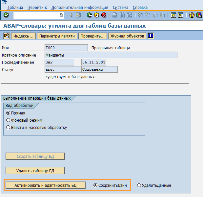Select the Фоновый режим radio option
The image size is (203, 197).
click(x=9, y=120)
